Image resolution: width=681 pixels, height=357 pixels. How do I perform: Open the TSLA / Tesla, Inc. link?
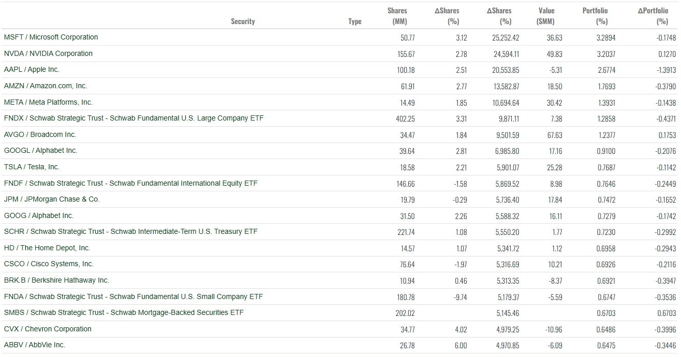coord(32,167)
